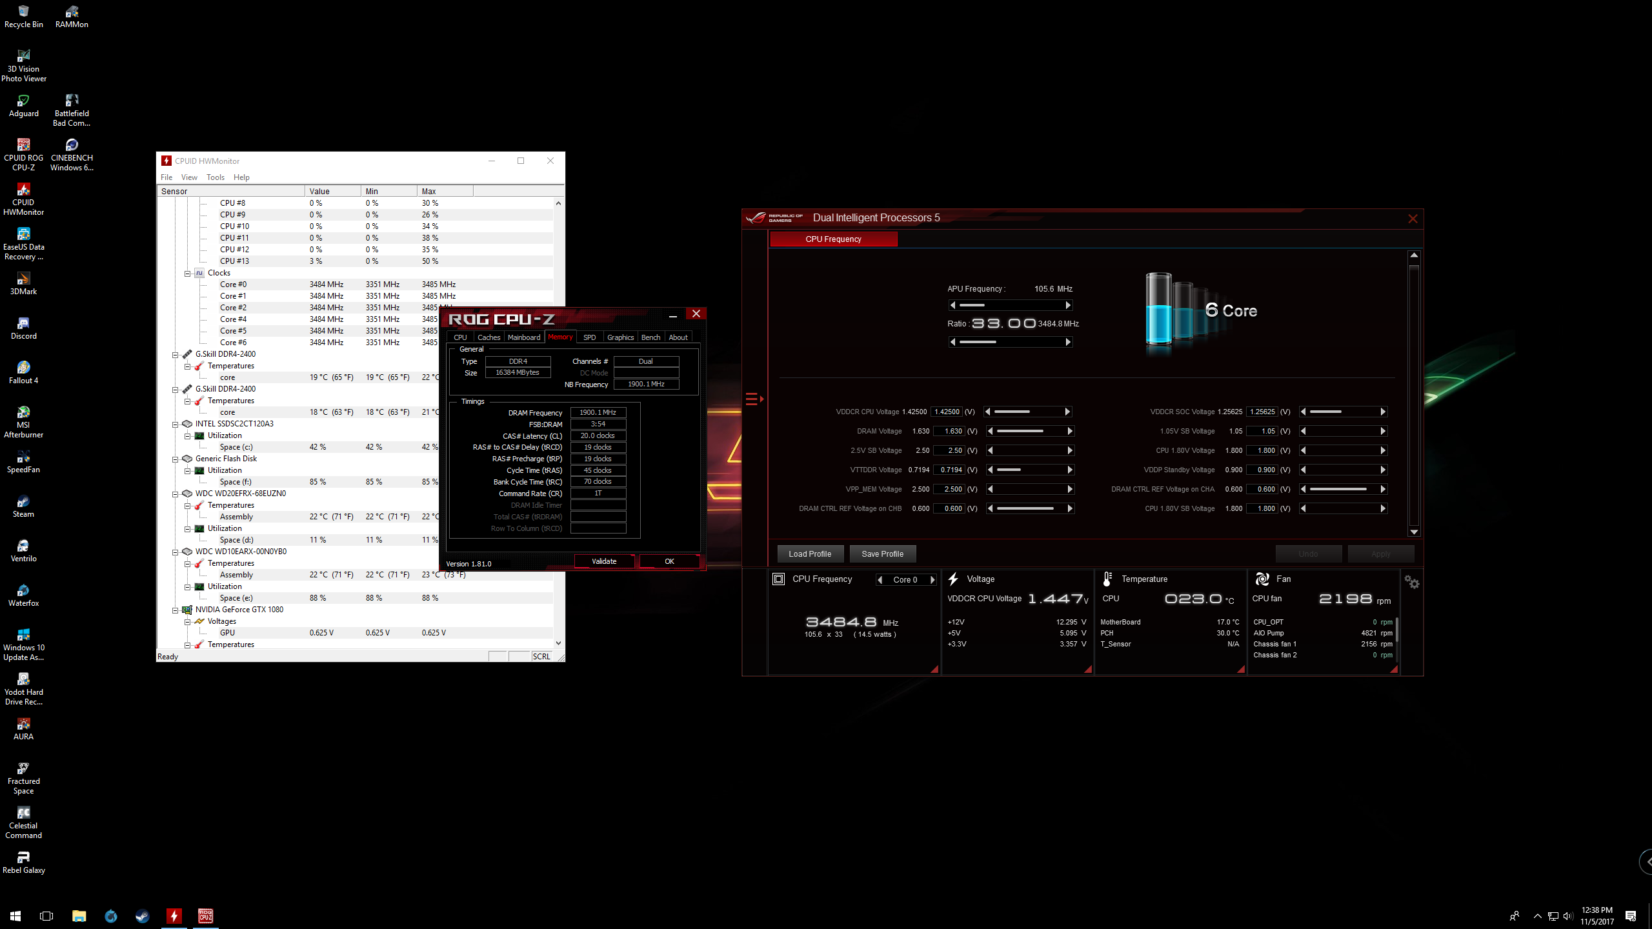Open MSI Afterburner desktop icon
Image resolution: width=1652 pixels, height=929 pixels.
pos(23,413)
